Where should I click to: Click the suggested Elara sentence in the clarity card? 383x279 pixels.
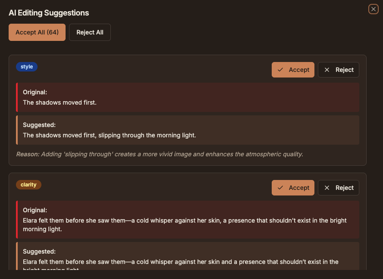(181, 265)
